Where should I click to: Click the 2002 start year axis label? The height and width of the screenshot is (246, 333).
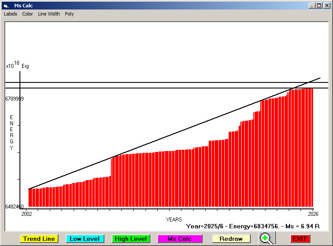click(x=26, y=213)
